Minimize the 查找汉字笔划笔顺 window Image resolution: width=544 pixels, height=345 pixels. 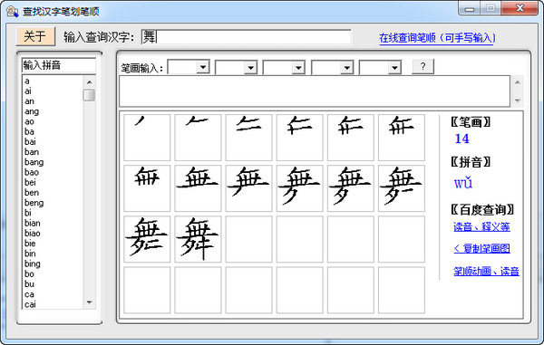point(470,9)
